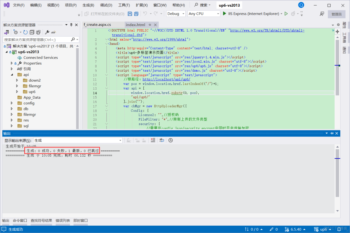Toggle word wrap in the output window
The image size is (350, 233).
(x=162, y=140)
